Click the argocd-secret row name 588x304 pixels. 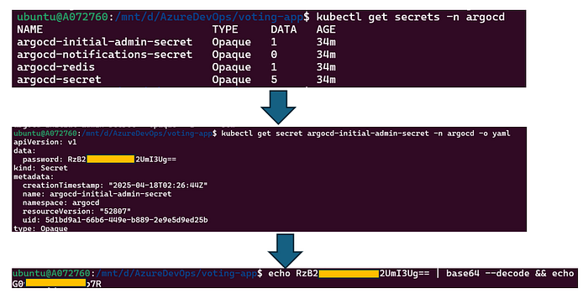(x=59, y=80)
